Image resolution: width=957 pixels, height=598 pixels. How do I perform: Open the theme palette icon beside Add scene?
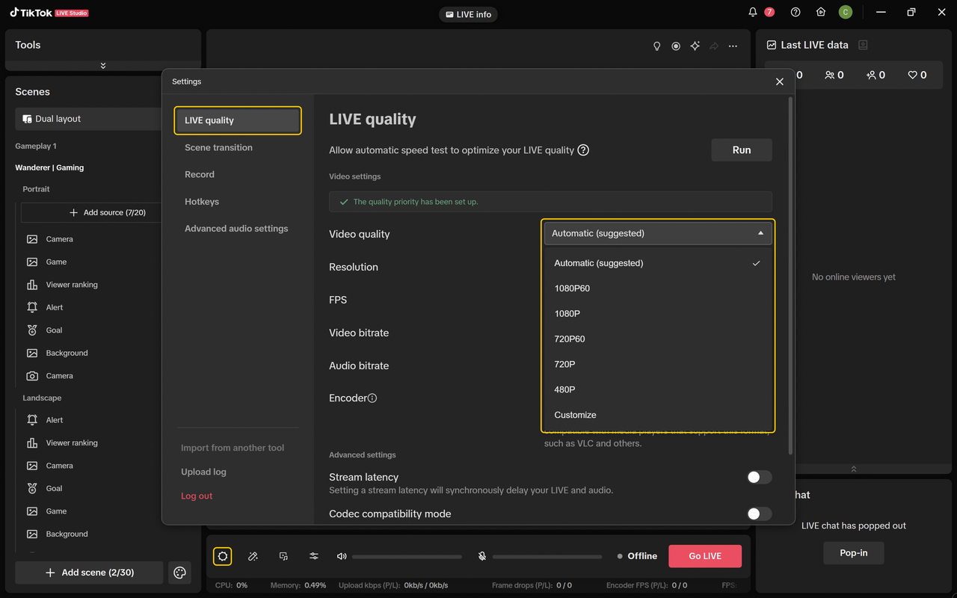(x=179, y=573)
